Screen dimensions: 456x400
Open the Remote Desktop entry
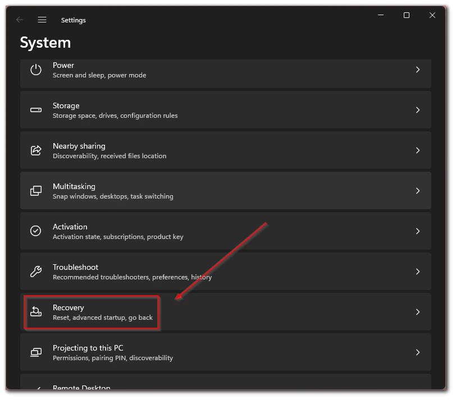point(226,381)
